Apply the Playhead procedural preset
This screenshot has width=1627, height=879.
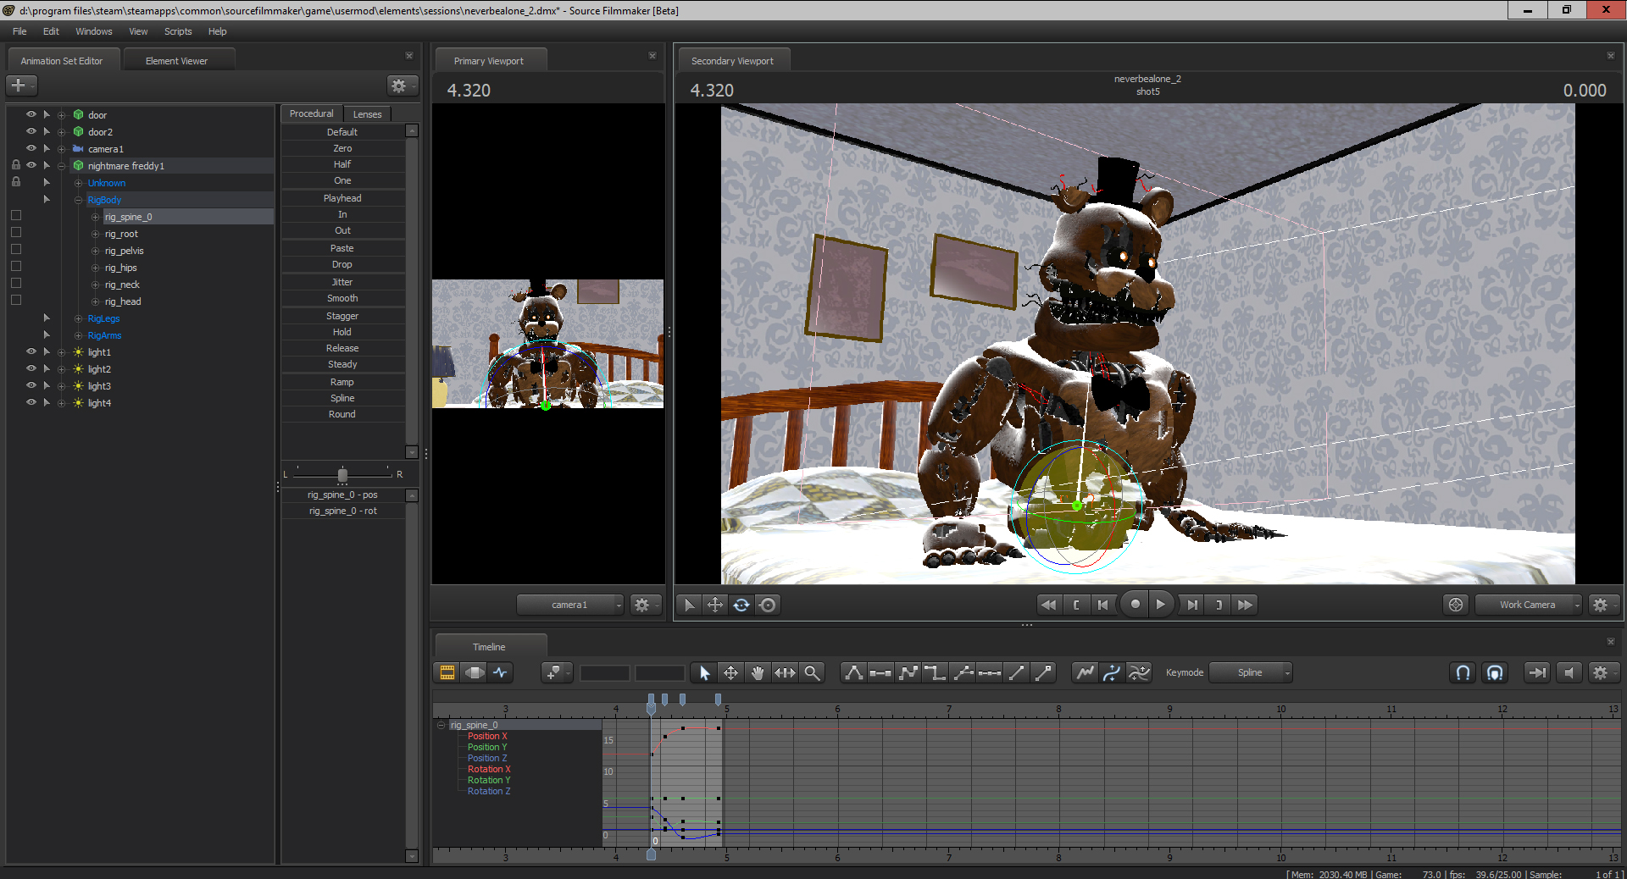click(x=342, y=198)
